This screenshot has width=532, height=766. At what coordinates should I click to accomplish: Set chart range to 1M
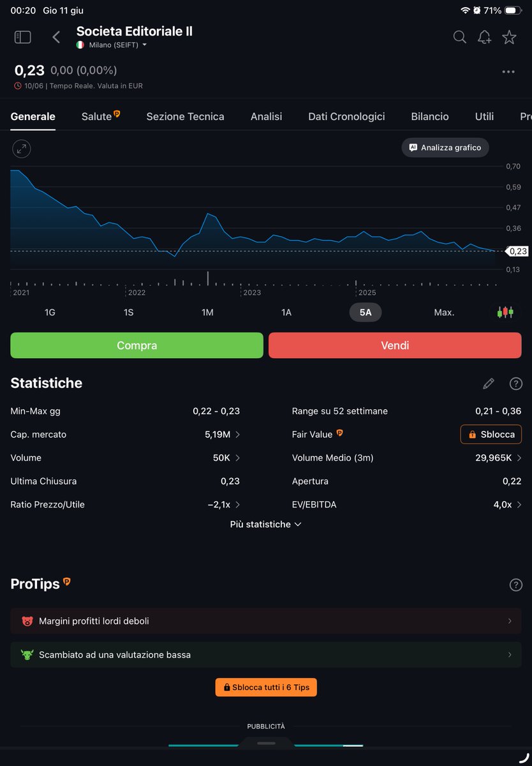(207, 312)
